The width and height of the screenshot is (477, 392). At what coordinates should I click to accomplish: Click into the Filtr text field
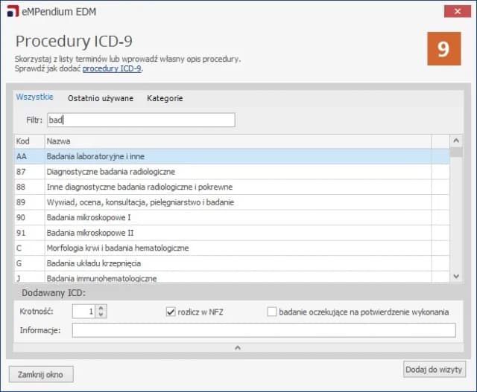[x=140, y=120]
